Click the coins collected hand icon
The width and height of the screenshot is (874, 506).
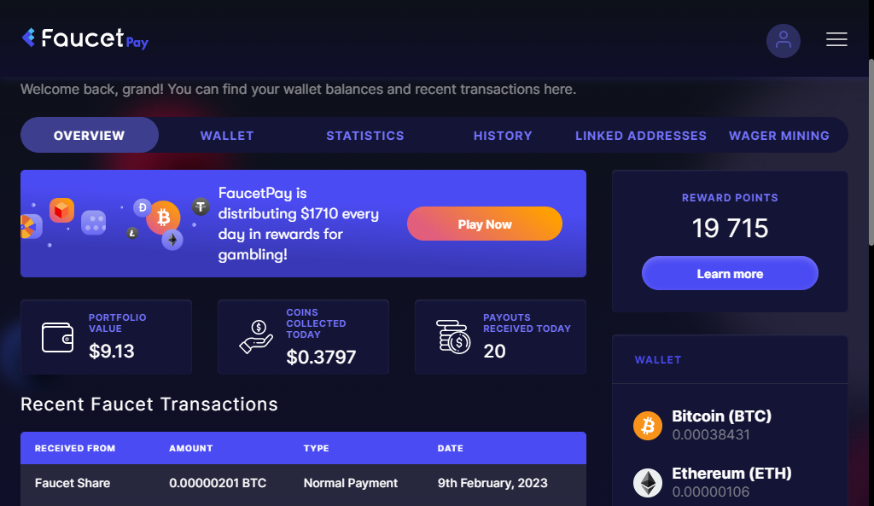[256, 336]
